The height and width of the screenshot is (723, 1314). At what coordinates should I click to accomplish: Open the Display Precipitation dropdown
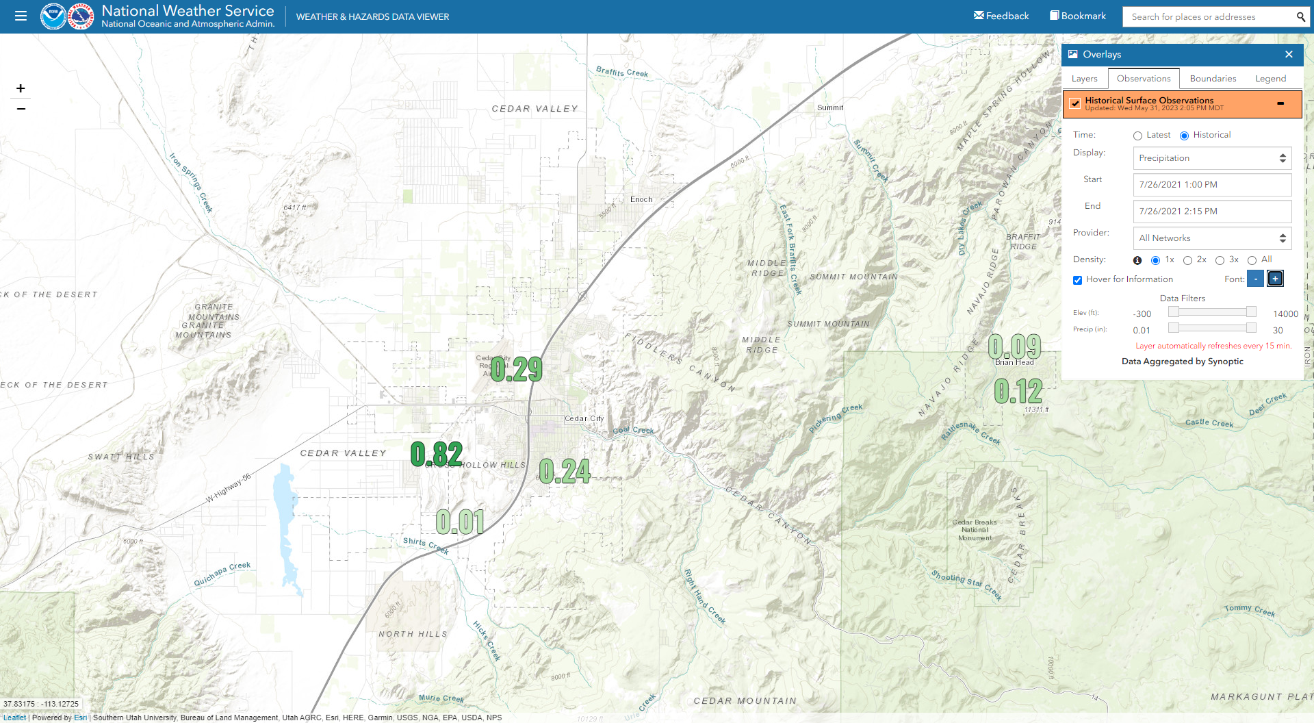(1212, 158)
